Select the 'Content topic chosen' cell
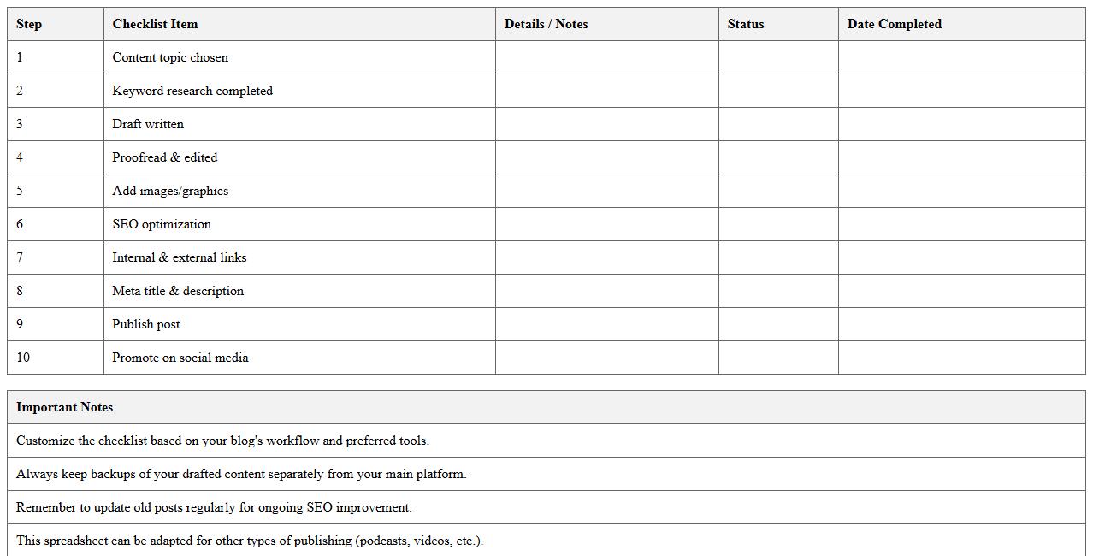Image resolution: width=1093 pixels, height=556 pixels. (x=170, y=57)
